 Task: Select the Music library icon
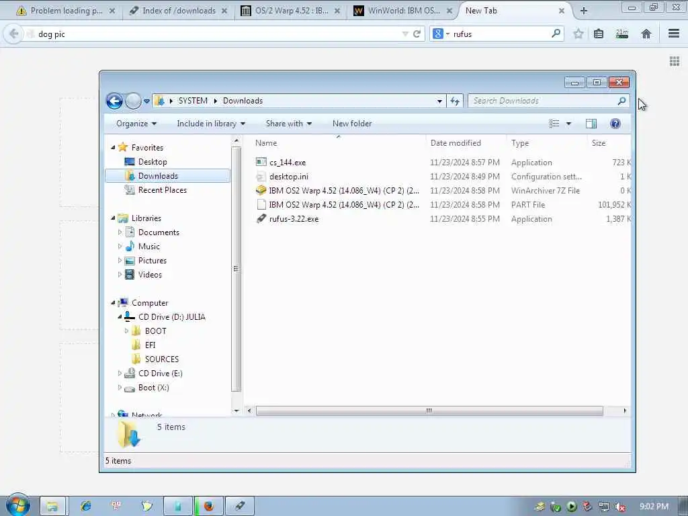pos(130,246)
